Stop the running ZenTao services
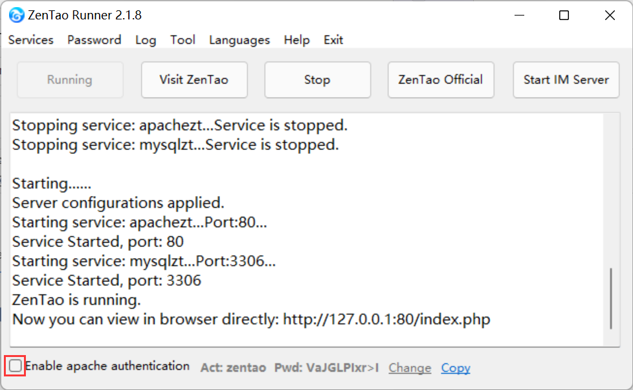The height and width of the screenshot is (390, 633). pos(317,80)
